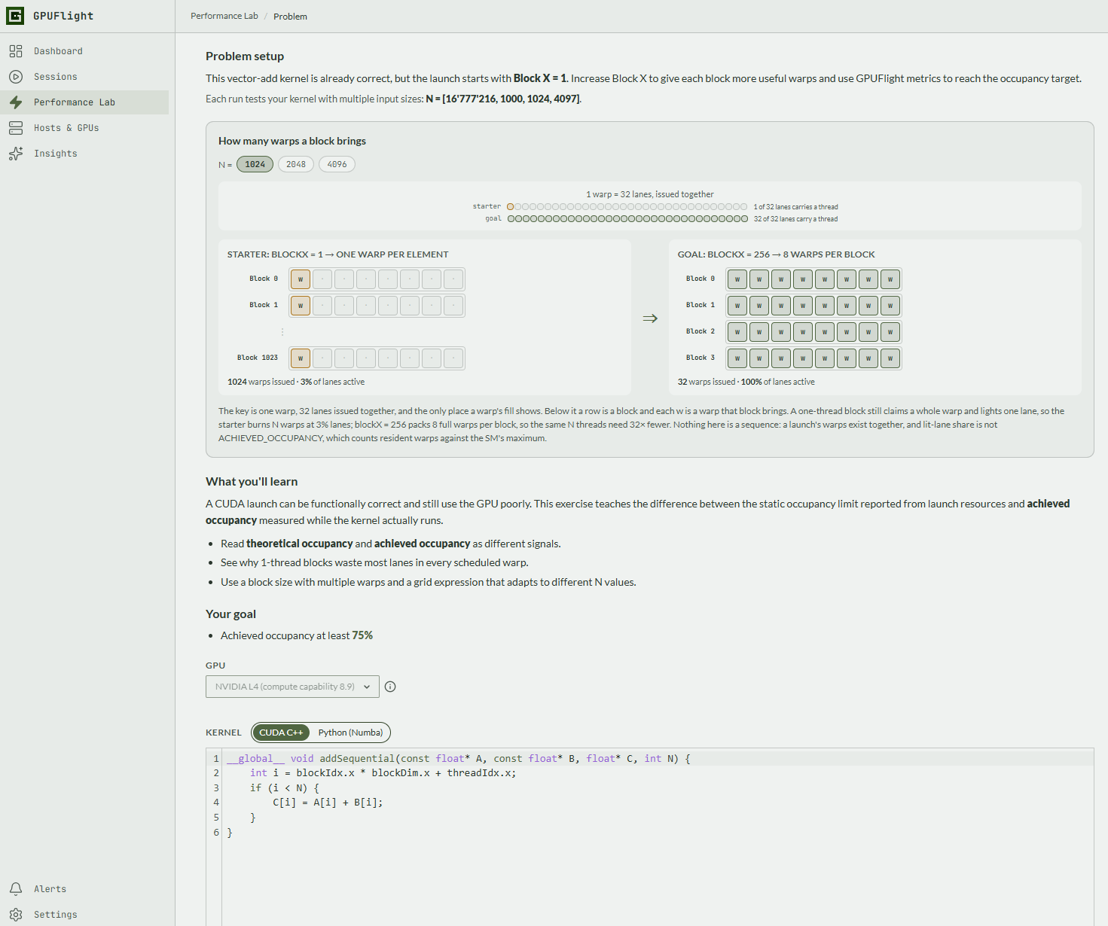This screenshot has width=1108, height=926.
Task: Click line number 6 in code gutter
Action: (x=216, y=833)
